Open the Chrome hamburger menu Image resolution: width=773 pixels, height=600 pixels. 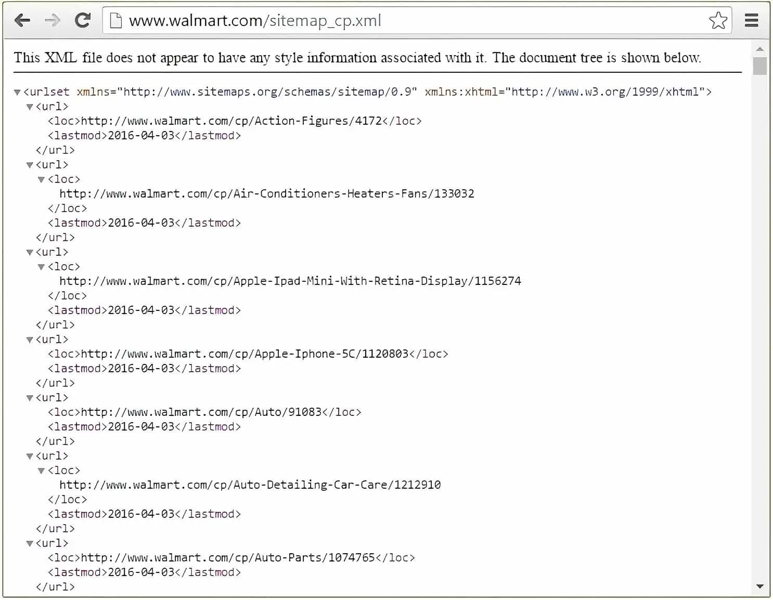point(751,20)
